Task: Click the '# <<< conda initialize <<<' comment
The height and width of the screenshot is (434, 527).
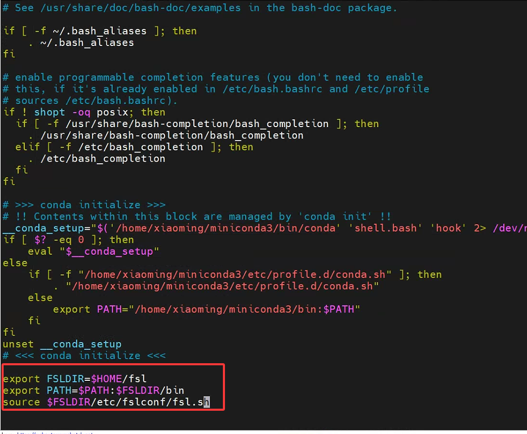Action: pos(84,355)
